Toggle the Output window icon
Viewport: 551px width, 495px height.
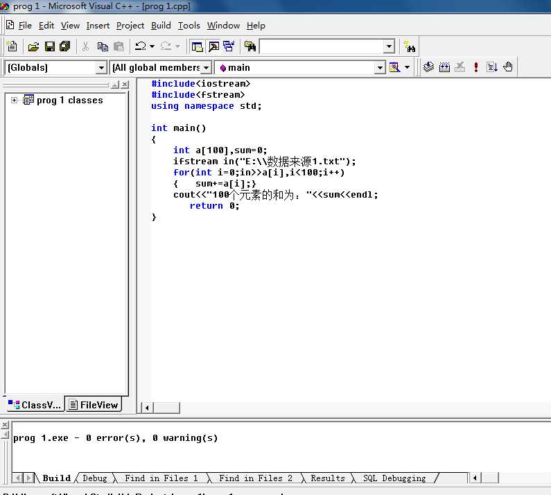(213, 46)
